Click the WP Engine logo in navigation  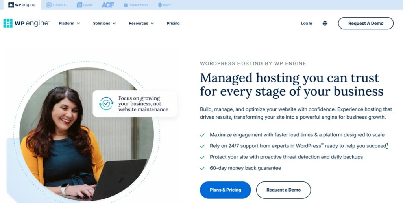coord(26,23)
